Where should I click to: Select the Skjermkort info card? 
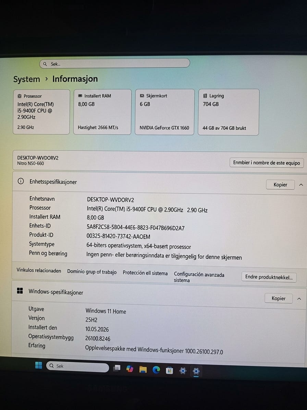coord(164,112)
